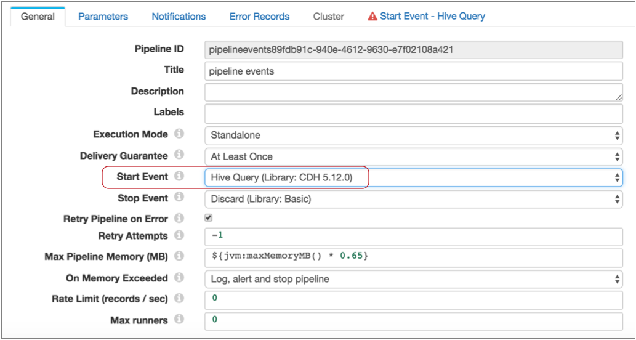
Task: Click into the Labels input field
Action: click(x=413, y=113)
